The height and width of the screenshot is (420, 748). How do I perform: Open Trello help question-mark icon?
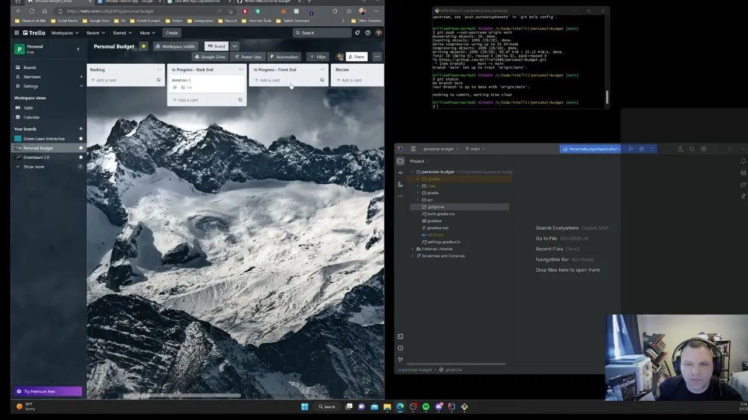click(x=368, y=33)
